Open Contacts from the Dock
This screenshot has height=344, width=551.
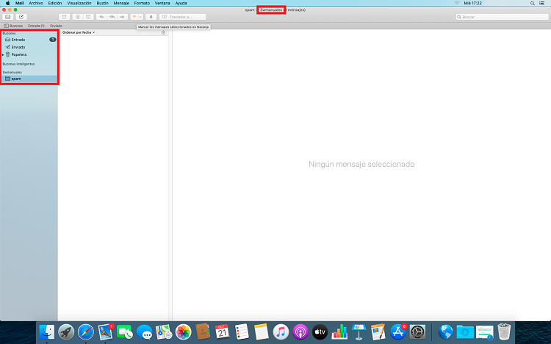point(203,332)
